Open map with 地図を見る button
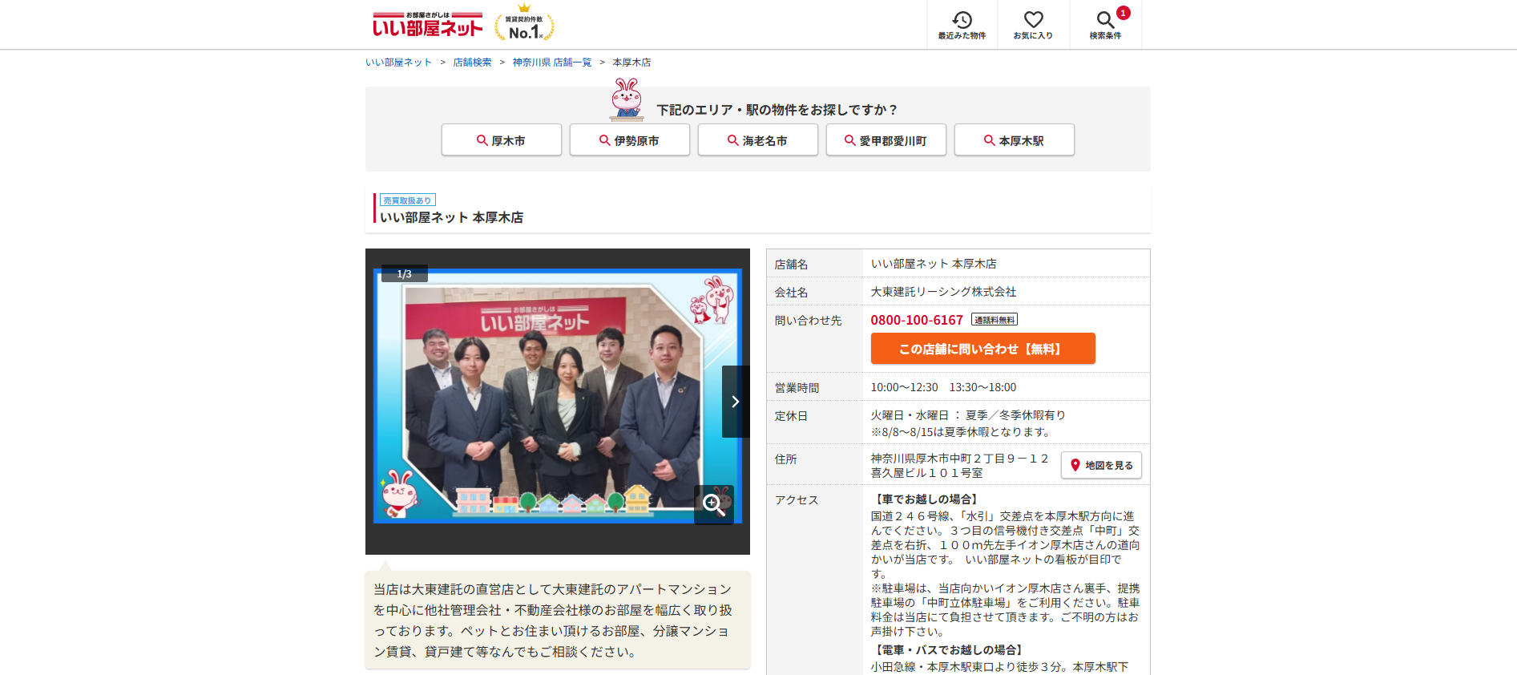This screenshot has width=1517, height=675. pos(1101,465)
